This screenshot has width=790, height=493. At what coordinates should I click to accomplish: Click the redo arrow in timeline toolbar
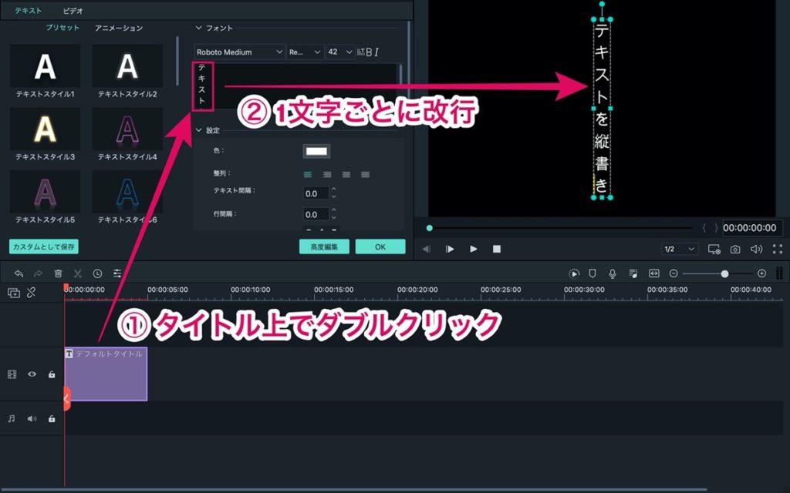(x=39, y=273)
